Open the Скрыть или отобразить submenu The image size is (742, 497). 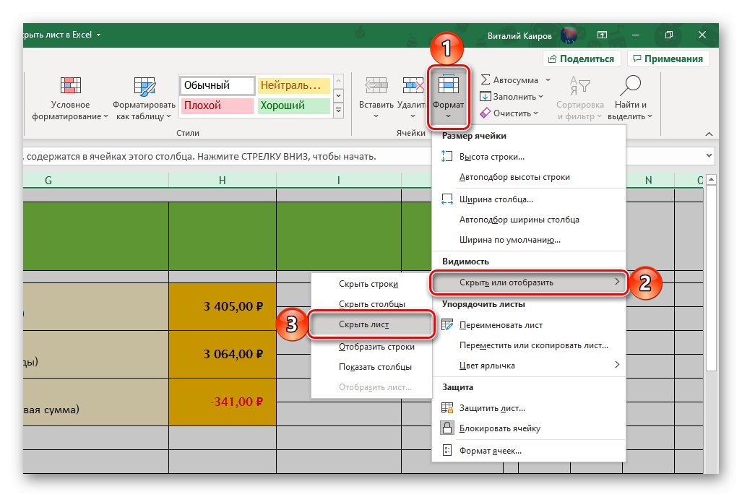coord(506,282)
